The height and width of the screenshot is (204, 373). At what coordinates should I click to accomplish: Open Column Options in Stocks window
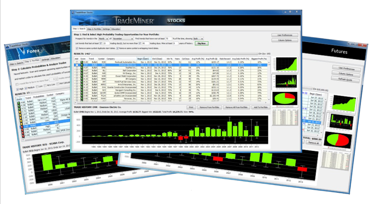pos(285,41)
